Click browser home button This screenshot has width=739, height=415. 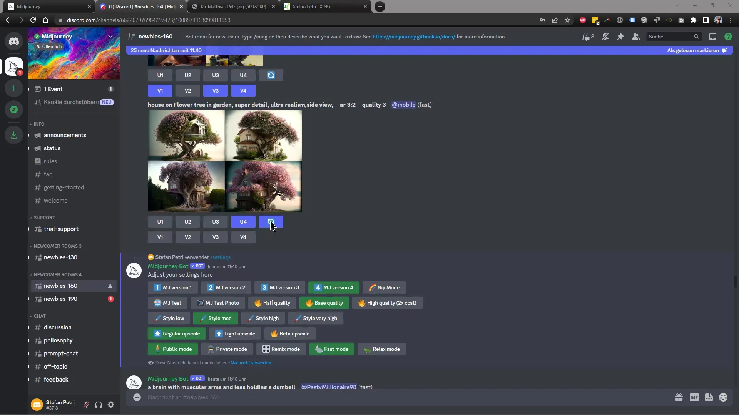pos(45,20)
